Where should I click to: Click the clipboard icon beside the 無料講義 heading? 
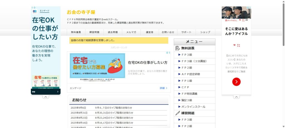(x=177, y=48)
